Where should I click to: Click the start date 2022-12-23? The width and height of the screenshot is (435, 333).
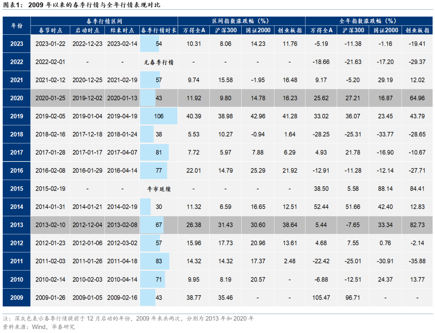[x=87, y=44]
